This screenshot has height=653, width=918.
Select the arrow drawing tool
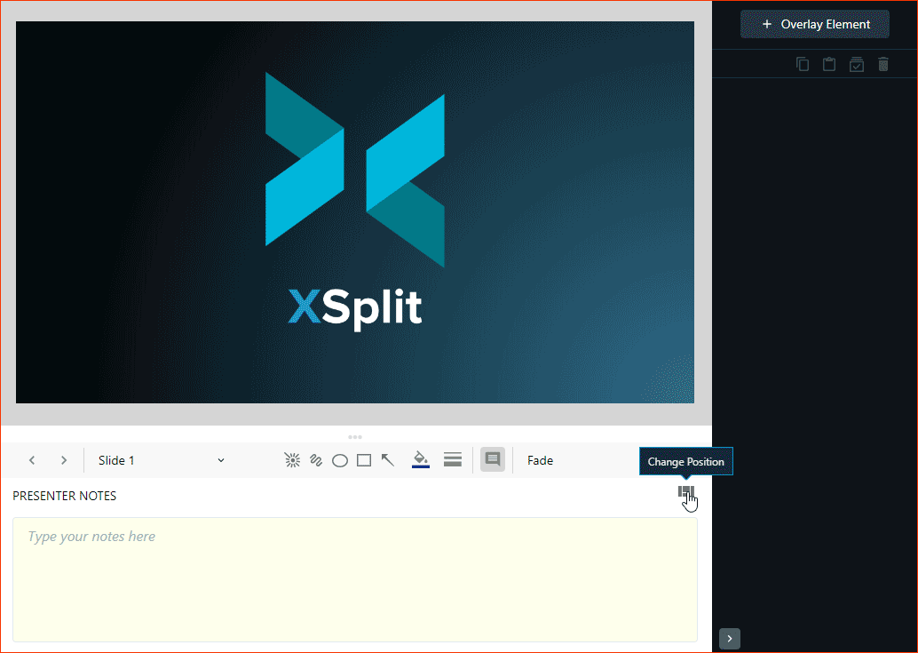[388, 460]
